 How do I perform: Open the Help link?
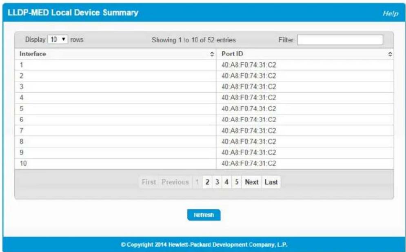[390, 13]
